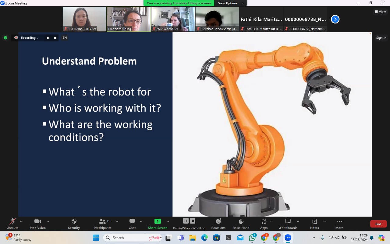The height and width of the screenshot is (244, 390).
Task: Click the battery icon in the tray
Action: click(x=344, y=238)
